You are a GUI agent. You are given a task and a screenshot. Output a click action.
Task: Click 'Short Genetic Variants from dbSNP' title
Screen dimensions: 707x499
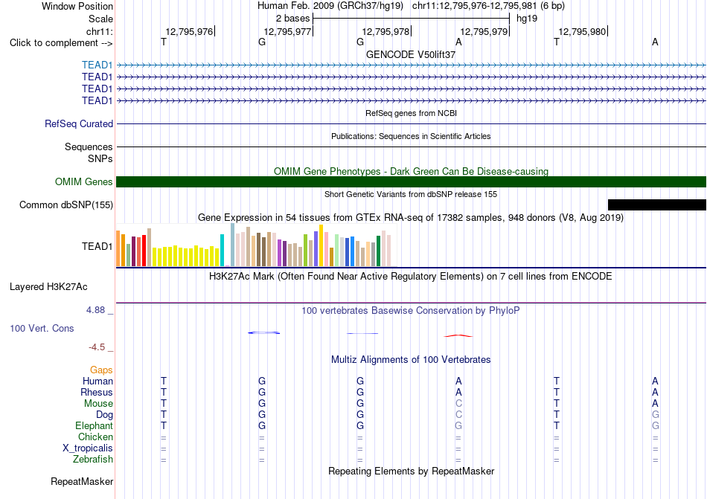click(x=411, y=194)
